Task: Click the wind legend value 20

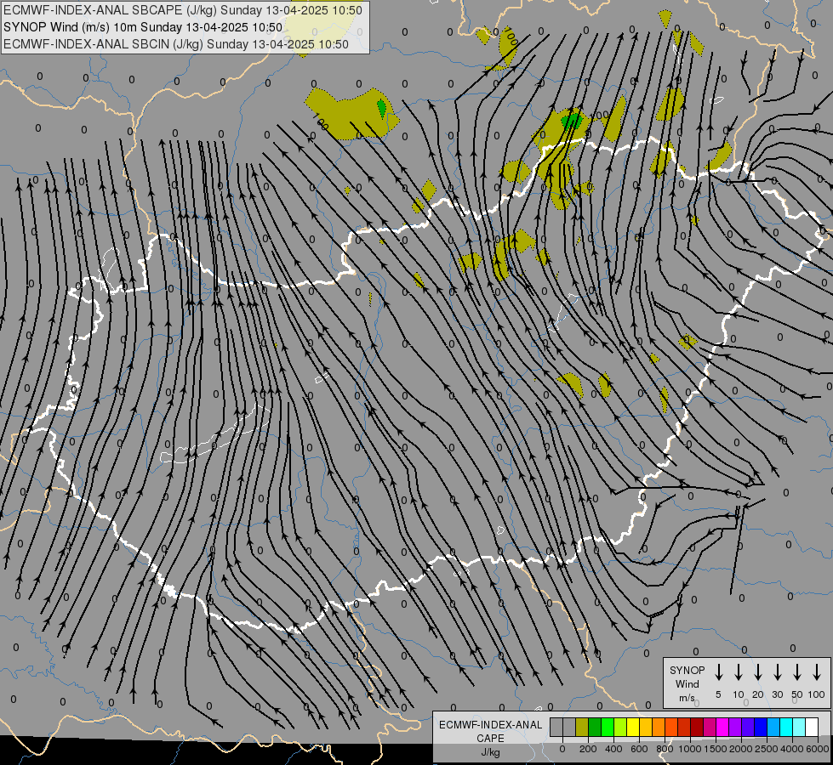Action: click(757, 694)
